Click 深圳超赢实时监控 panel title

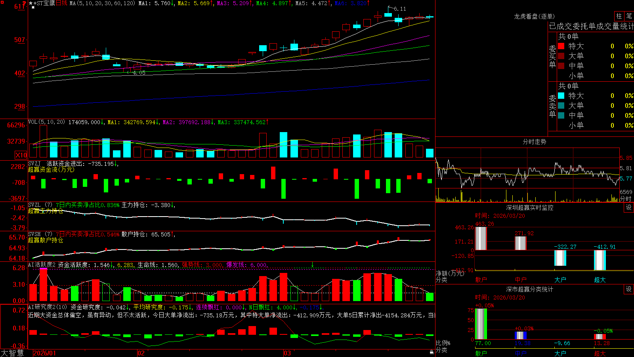(x=530, y=207)
